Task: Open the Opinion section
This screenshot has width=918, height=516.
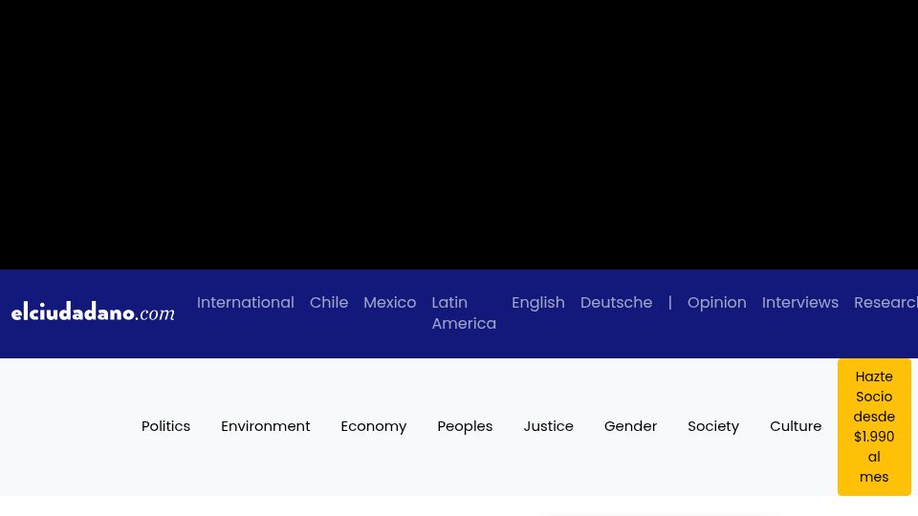Action: coord(716,303)
